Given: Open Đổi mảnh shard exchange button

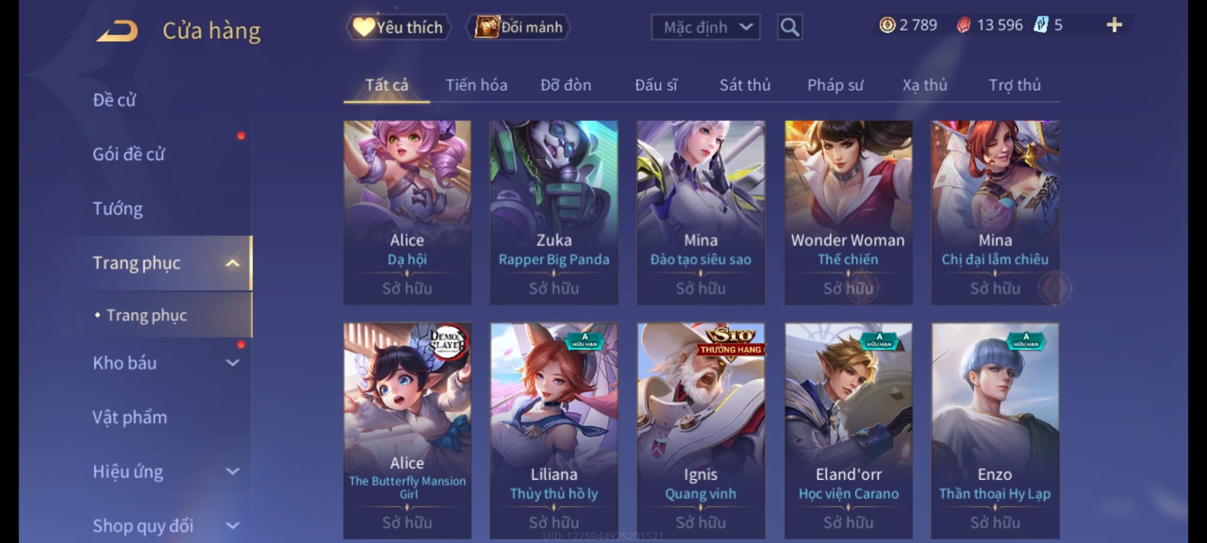Looking at the screenshot, I should click(519, 27).
